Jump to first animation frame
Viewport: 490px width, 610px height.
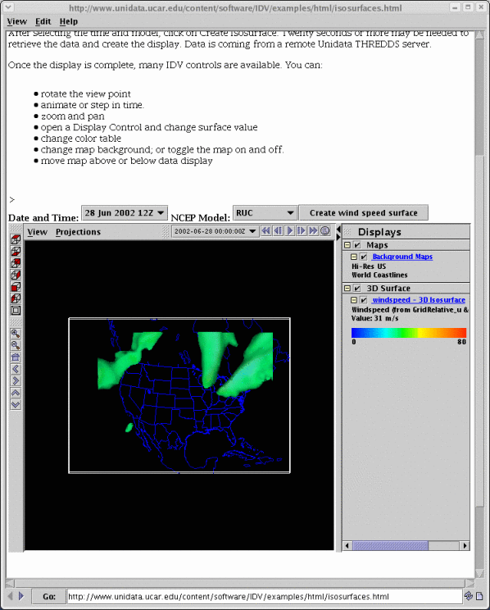pyautogui.click(x=266, y=231)
